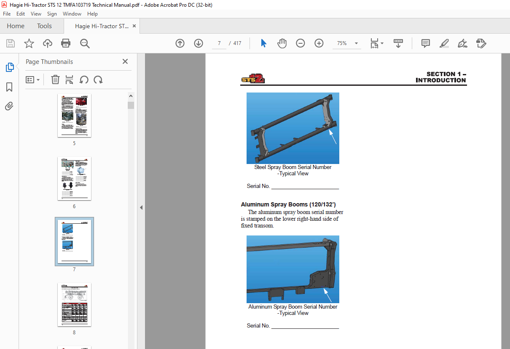Switch to the Tools tab

point(44,26)
